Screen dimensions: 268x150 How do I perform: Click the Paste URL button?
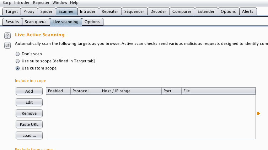29,124
